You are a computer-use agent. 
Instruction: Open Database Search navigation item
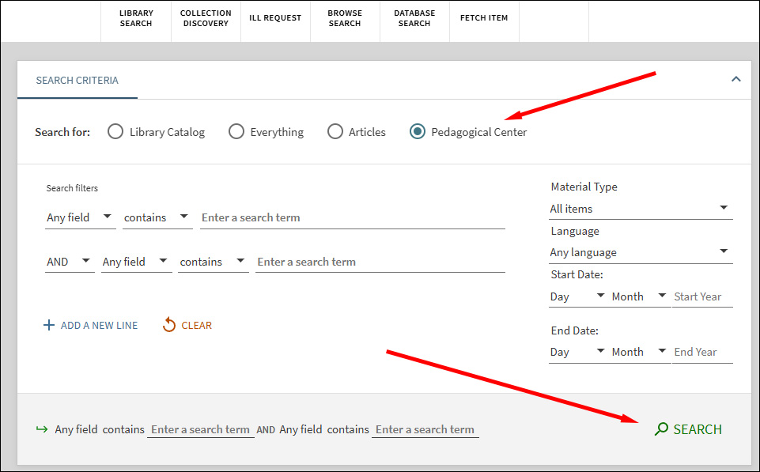(x=414, y=18)
